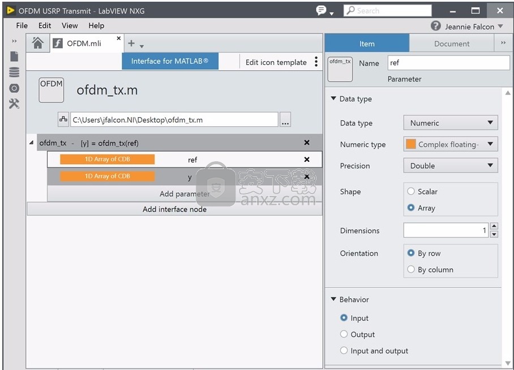Screen dimensions: 514x370
Task: Open the Jeannie Falcon account dropdown
Action: click(500, 26)
